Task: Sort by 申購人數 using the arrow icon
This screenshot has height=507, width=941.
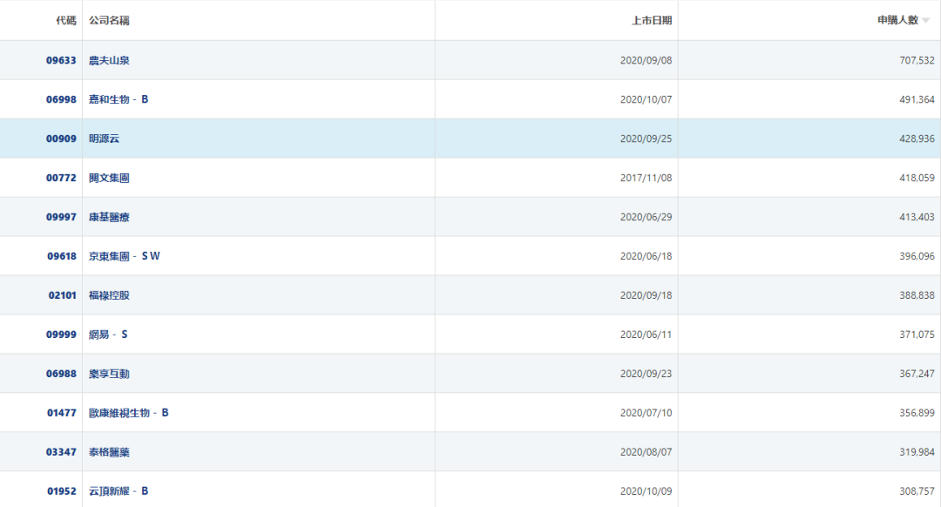Action: (926, 21)
